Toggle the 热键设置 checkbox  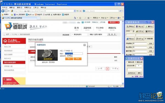(146, 39)
